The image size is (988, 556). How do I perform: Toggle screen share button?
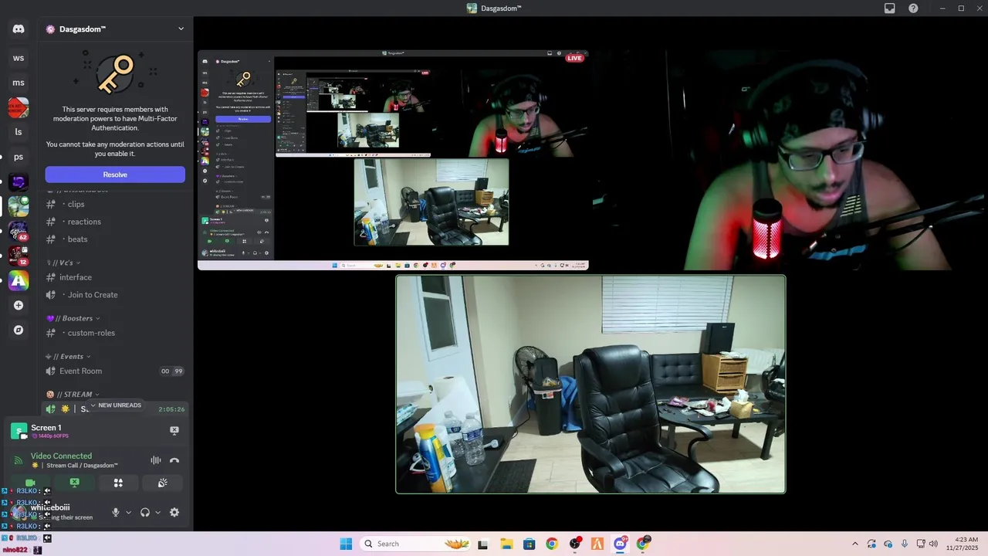(74, 483)
